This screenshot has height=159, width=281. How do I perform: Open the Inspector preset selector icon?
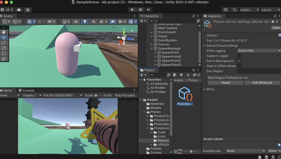pos(277,22)
